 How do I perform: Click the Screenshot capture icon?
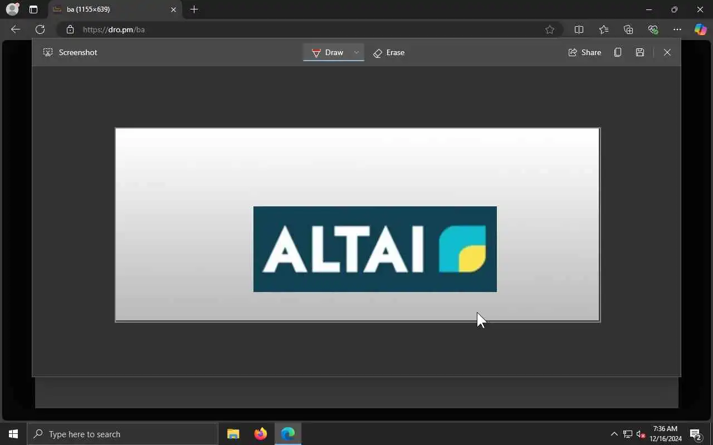pyautogui.click(x=48, y=52)
